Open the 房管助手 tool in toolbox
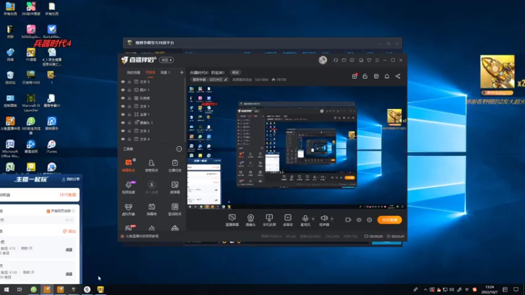Image resolution: width=525 pixels, height=295 pixels. click(152, 165)
